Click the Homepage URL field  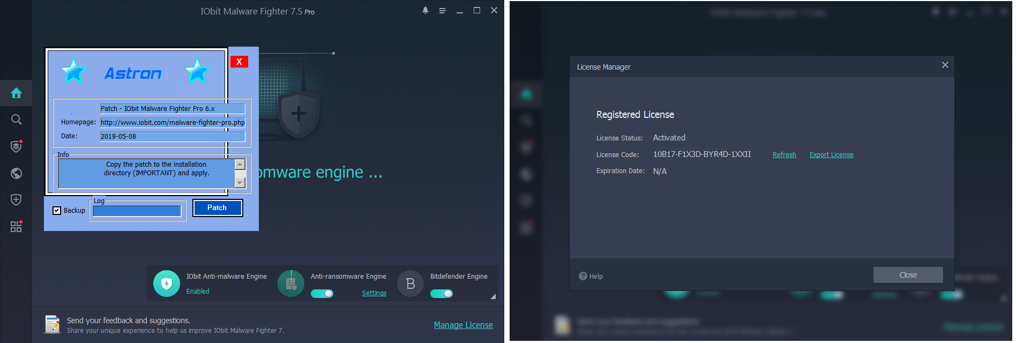[173, 122]
